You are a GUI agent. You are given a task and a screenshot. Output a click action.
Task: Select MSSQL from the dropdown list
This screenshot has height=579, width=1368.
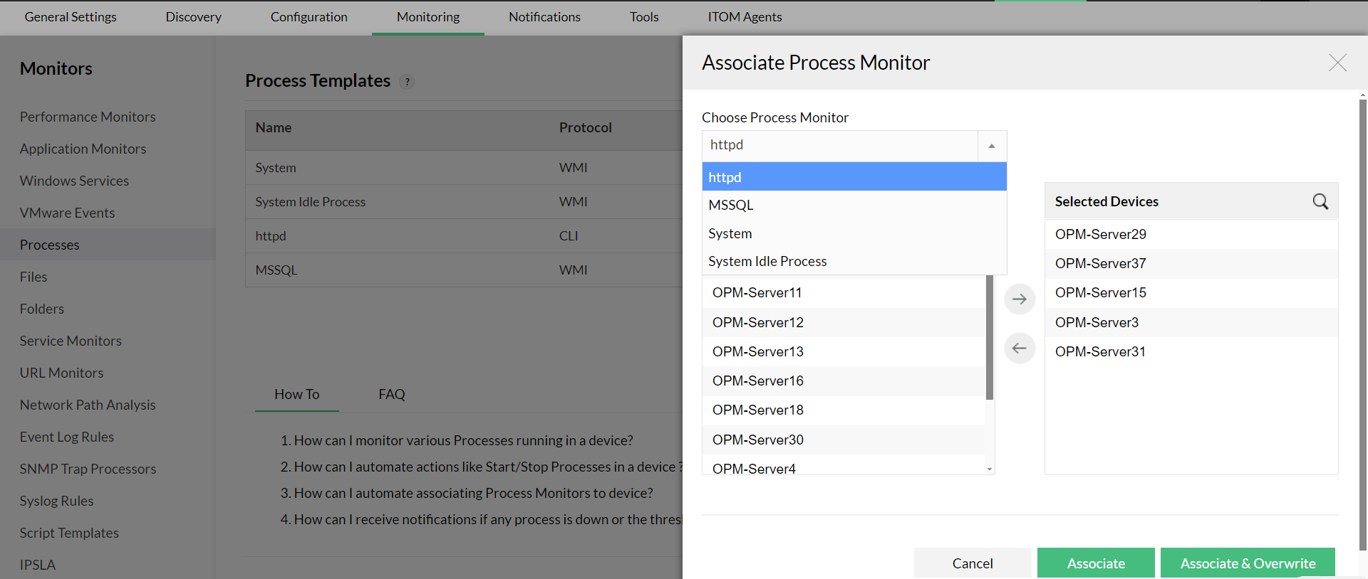tap(731, 205)
